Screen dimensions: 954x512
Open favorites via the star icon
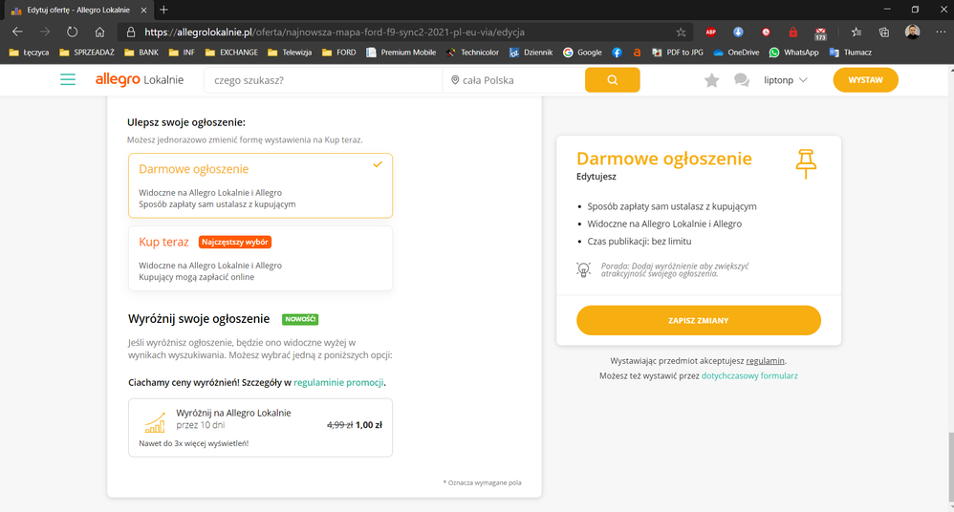(x=711, y=80)
